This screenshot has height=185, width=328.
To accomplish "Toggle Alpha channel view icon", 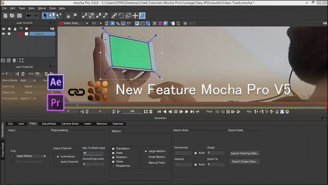I will (113, 23).
